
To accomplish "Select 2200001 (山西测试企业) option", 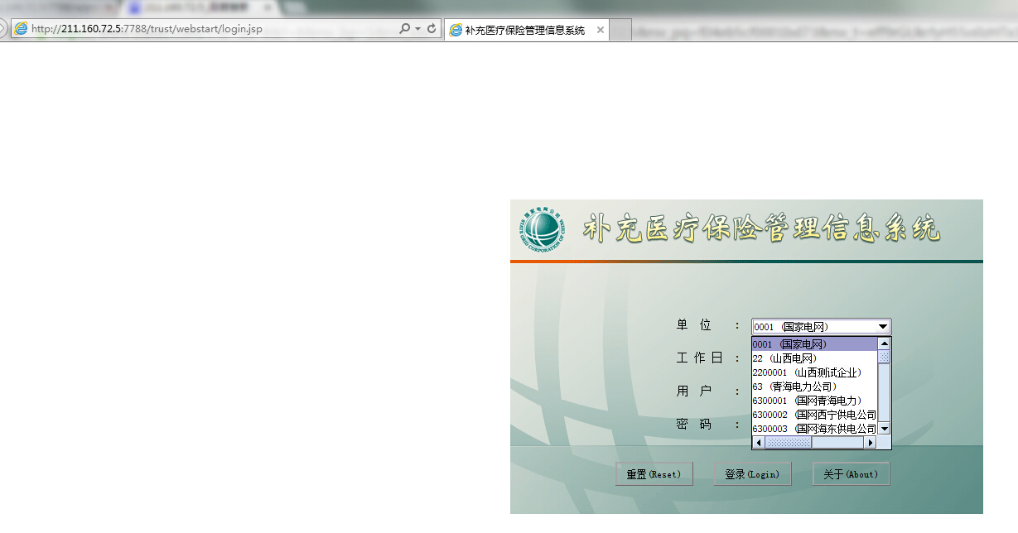I will point(814,372).
